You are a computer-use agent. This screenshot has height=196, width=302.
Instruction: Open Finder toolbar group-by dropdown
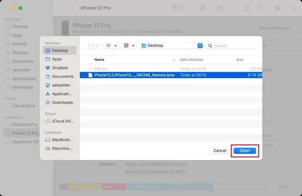coord(205,8)
